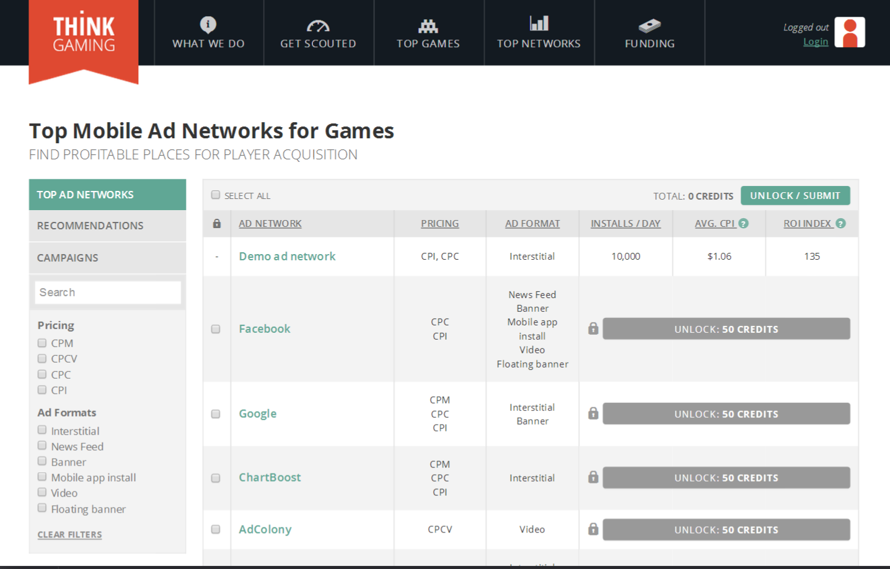The height and width of the screenshot is (569, 890).
Task: Click the lock icon in ChartBoost row
Action: [593, 477]
